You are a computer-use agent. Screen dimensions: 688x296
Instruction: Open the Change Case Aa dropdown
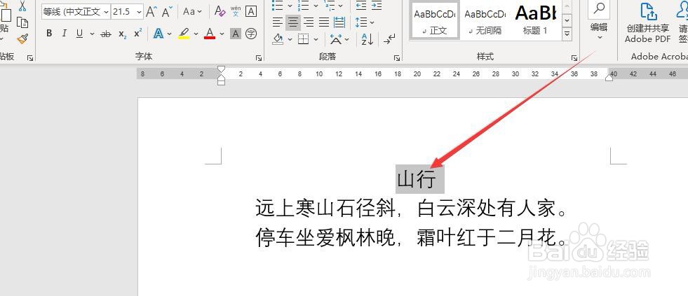[193, 11]
